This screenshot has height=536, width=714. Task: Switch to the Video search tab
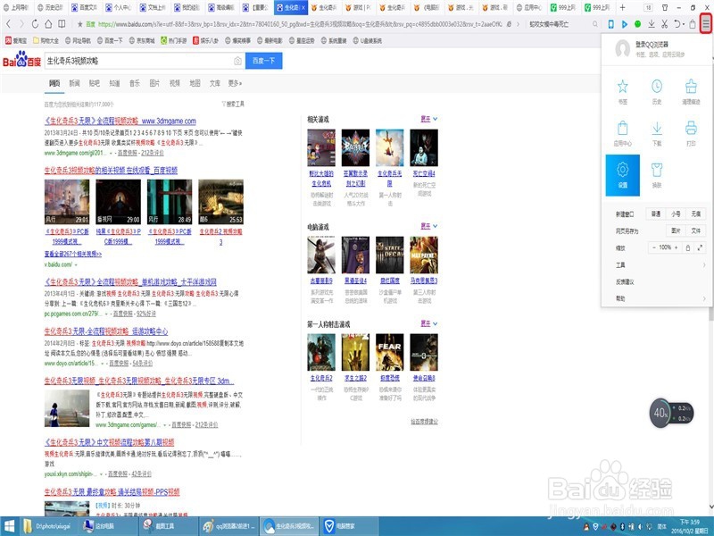[174, 83]
